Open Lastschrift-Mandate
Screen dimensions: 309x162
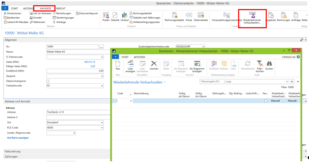tap(16, 22)
